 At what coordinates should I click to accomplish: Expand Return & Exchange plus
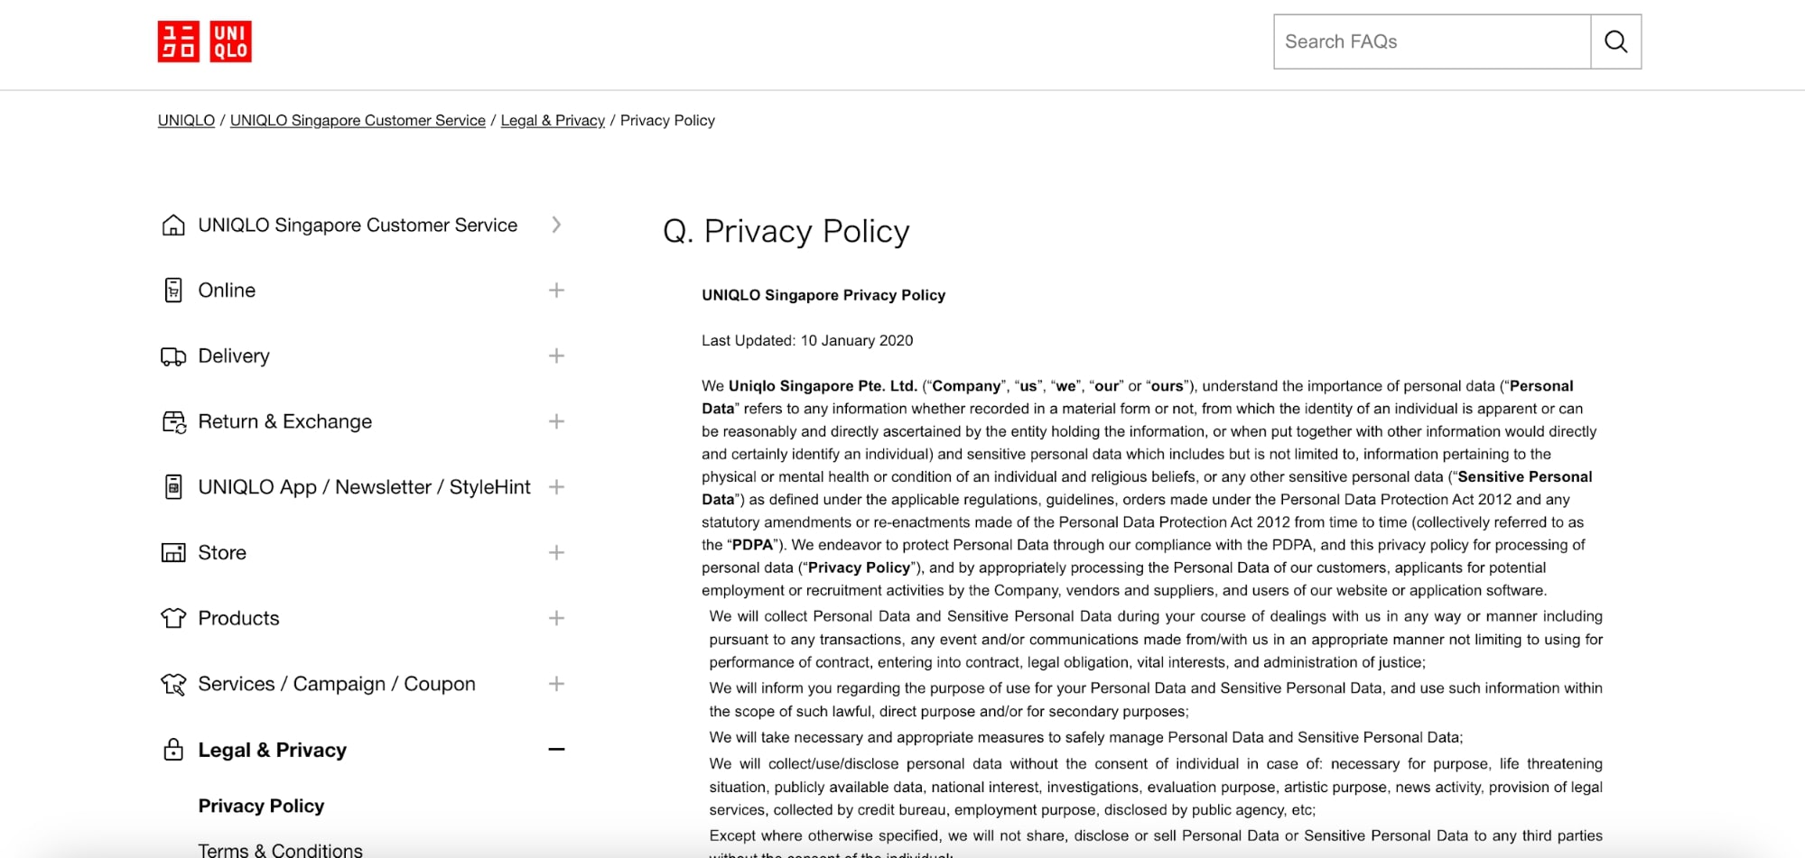click(556, 421)
